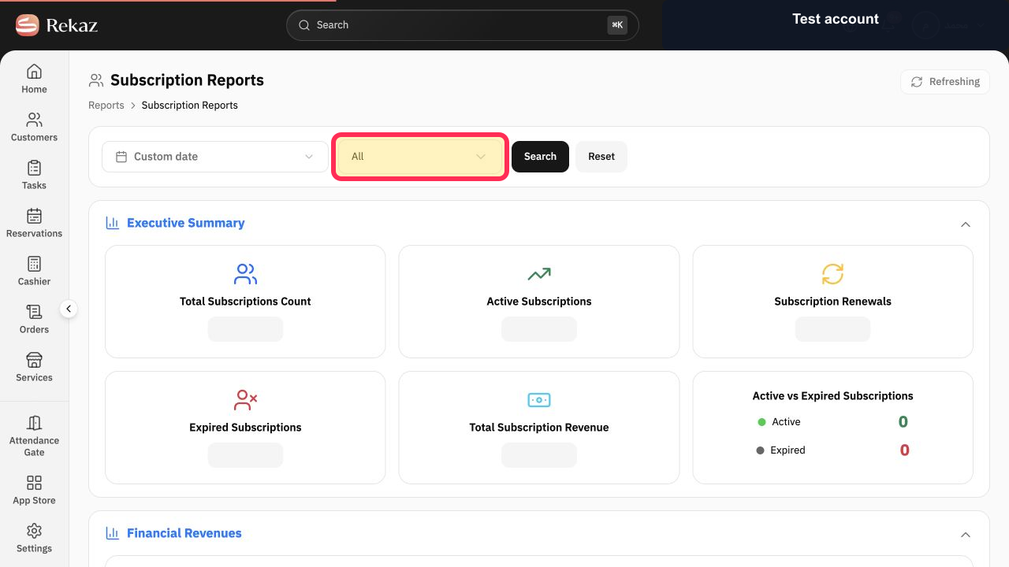The image size is (1009, 567).
Task: Open Settings gear in sidebar
Action: pos(34,531)
